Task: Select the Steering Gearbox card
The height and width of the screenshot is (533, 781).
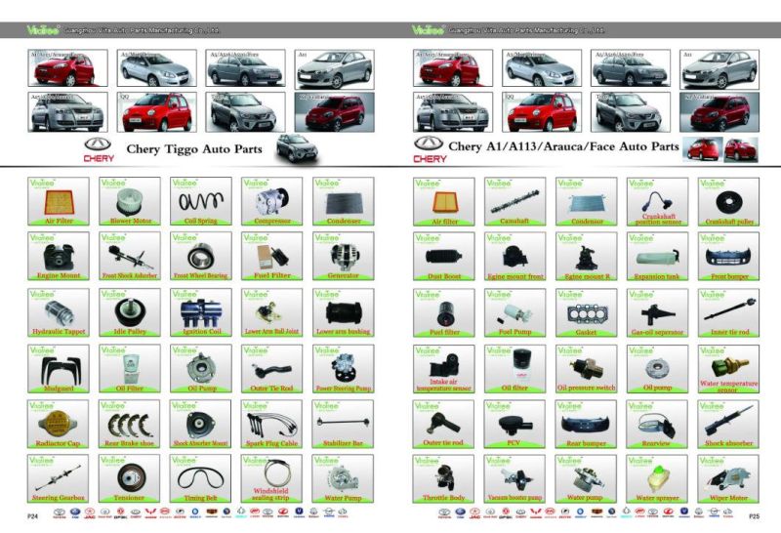Action: coord(59,478)
